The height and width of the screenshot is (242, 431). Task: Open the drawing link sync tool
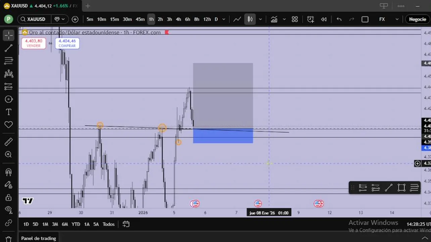[8, 223]
